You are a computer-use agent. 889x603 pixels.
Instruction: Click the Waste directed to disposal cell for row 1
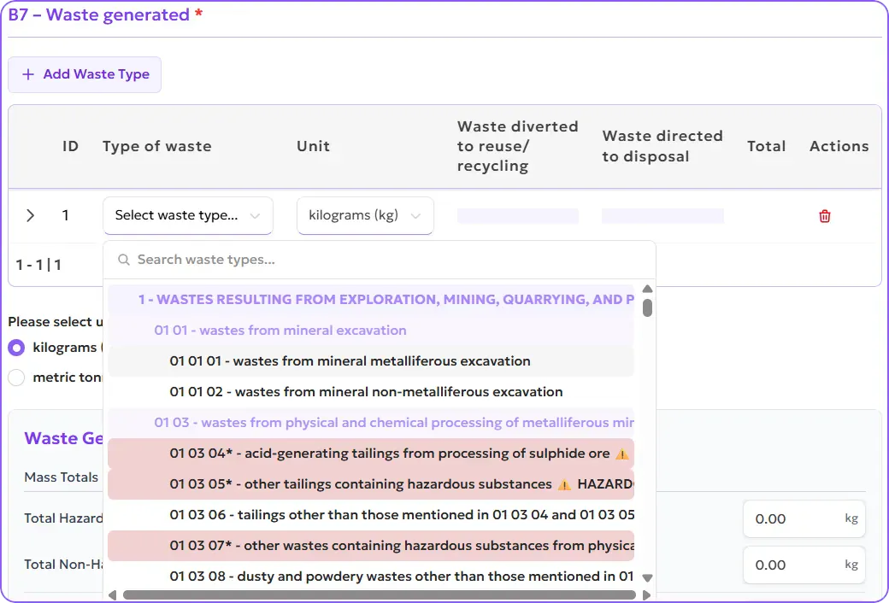pos(662,216)
